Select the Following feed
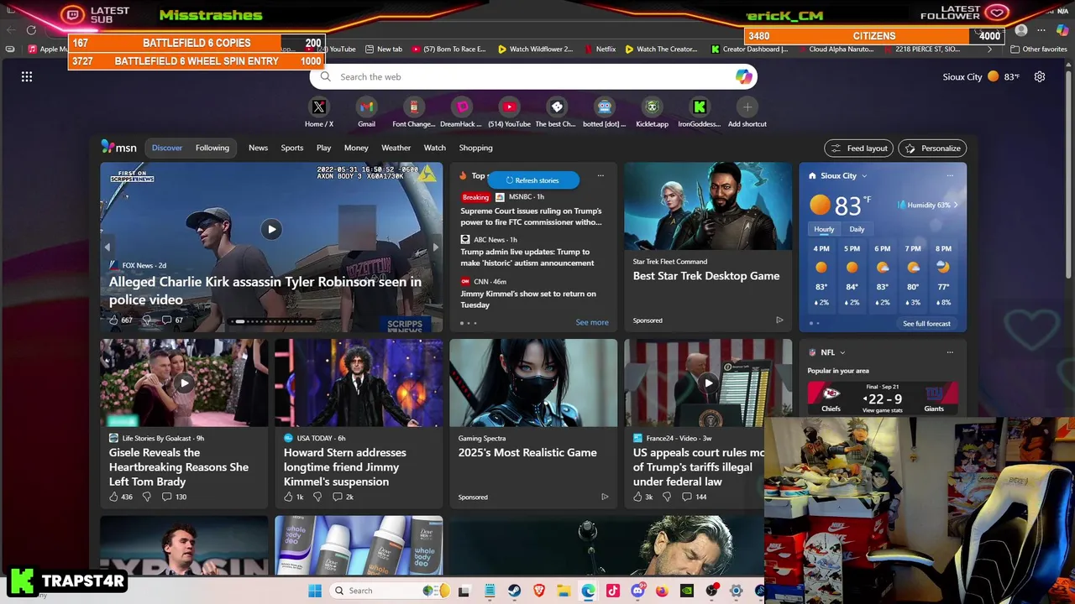Screen dimensions: 1075x604 coord(212,148)
